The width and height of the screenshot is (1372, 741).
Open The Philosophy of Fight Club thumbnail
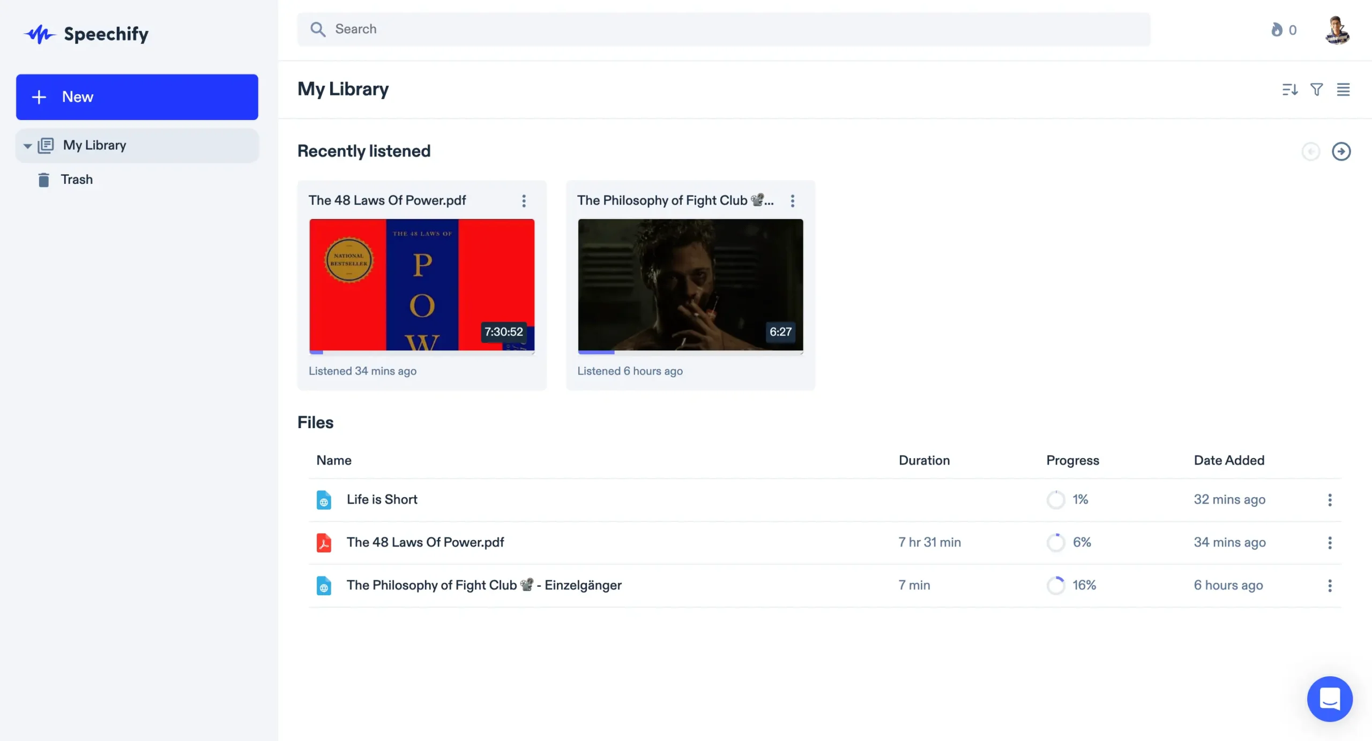tap(690, 285)
